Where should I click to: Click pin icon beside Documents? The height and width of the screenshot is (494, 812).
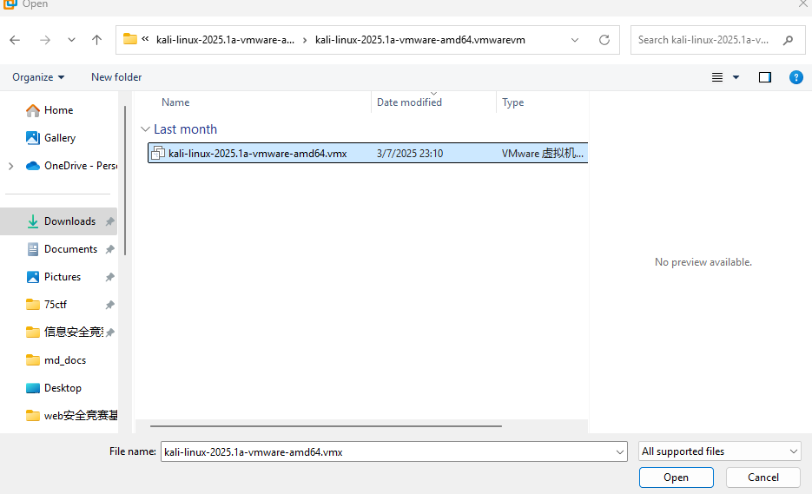pyautogui.click(x=109, y=249)
